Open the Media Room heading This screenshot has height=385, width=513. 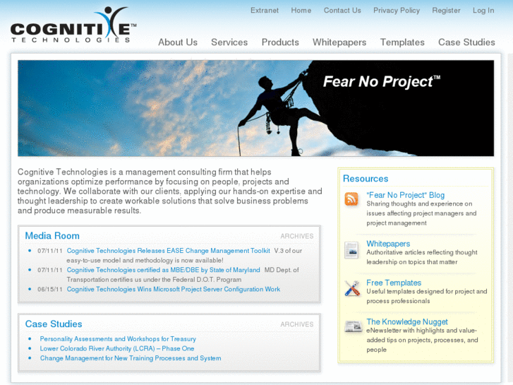click(52, 236)
